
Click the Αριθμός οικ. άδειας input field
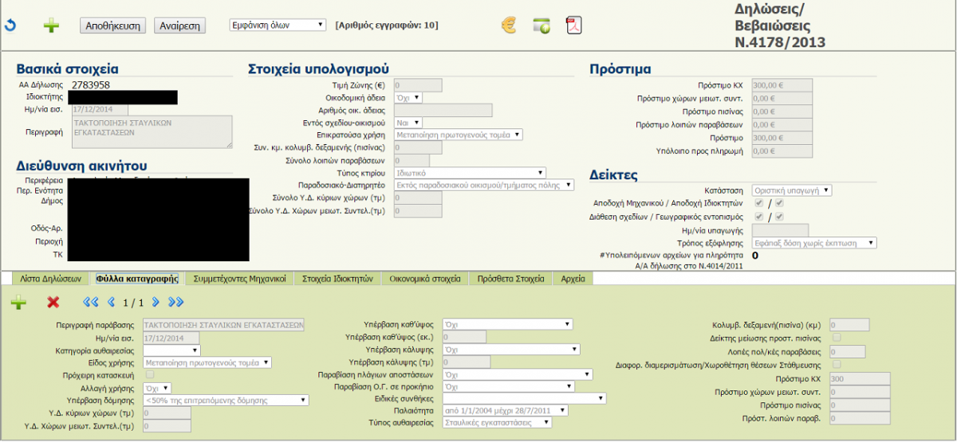[x=443, y=111]
